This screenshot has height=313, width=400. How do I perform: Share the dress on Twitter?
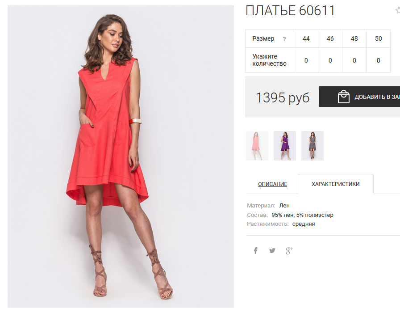pos(272,251)
